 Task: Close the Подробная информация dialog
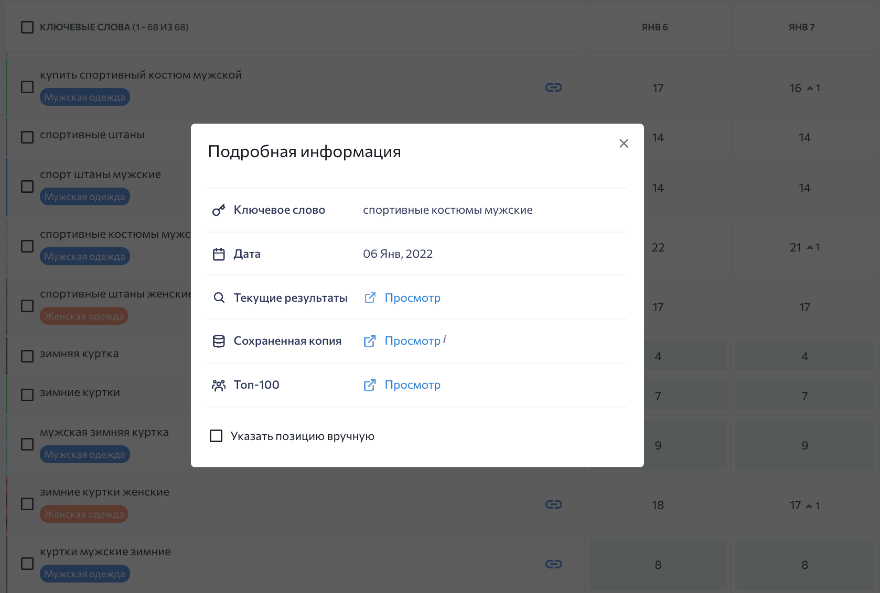pos(624,144)
